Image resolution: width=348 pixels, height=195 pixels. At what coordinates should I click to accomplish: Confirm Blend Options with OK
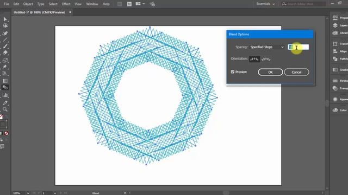pyautogui.click(x=270, y=72)
